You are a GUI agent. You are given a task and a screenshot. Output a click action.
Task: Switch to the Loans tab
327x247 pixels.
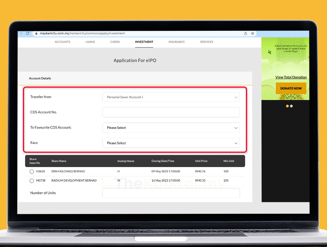pos(90,42)
